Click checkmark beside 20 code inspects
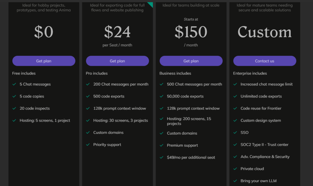 14,109
